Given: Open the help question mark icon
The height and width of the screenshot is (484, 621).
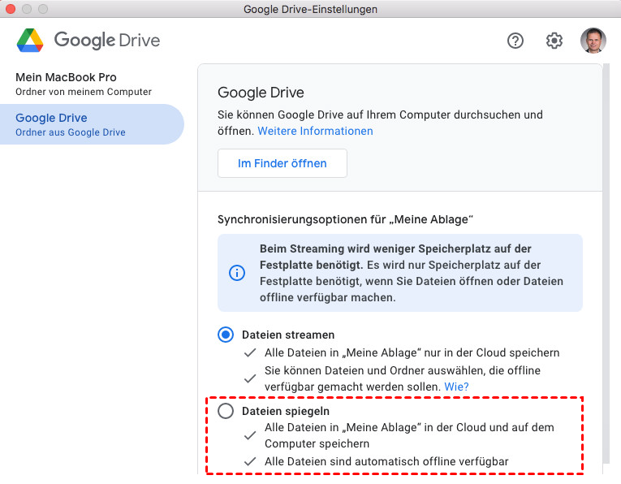Looking at the screenshot, I should (515, 41).
